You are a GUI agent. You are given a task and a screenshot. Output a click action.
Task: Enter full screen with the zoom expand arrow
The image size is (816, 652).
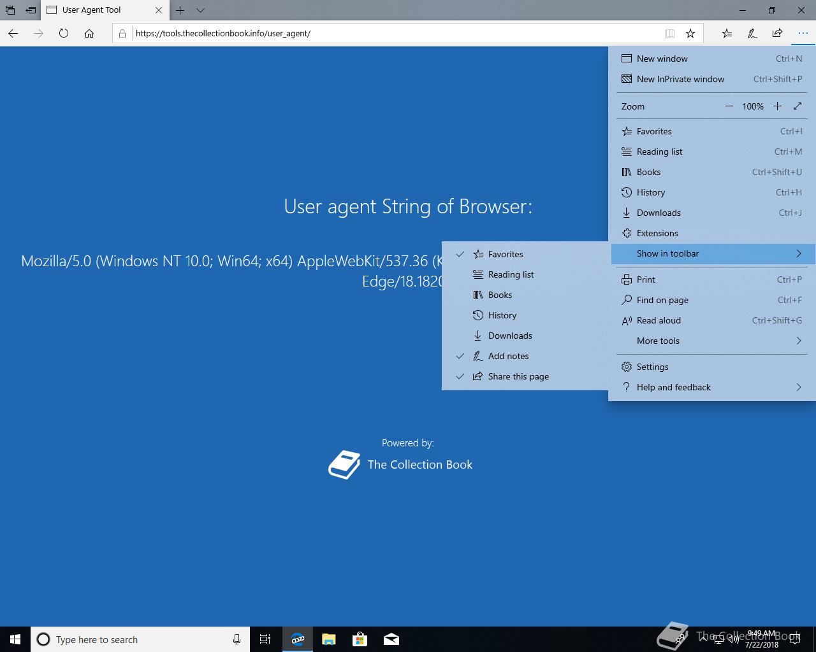pos(798,106)
